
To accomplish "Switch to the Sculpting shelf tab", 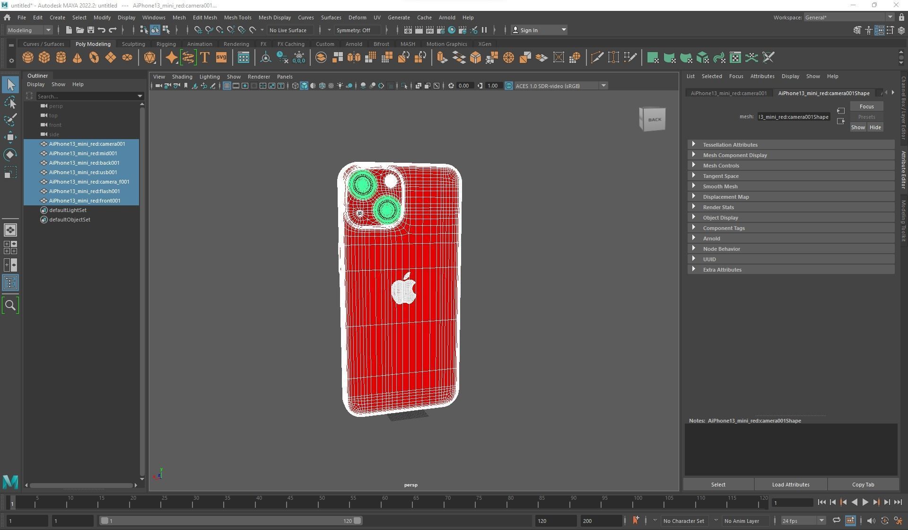I will tap(133, 44).
